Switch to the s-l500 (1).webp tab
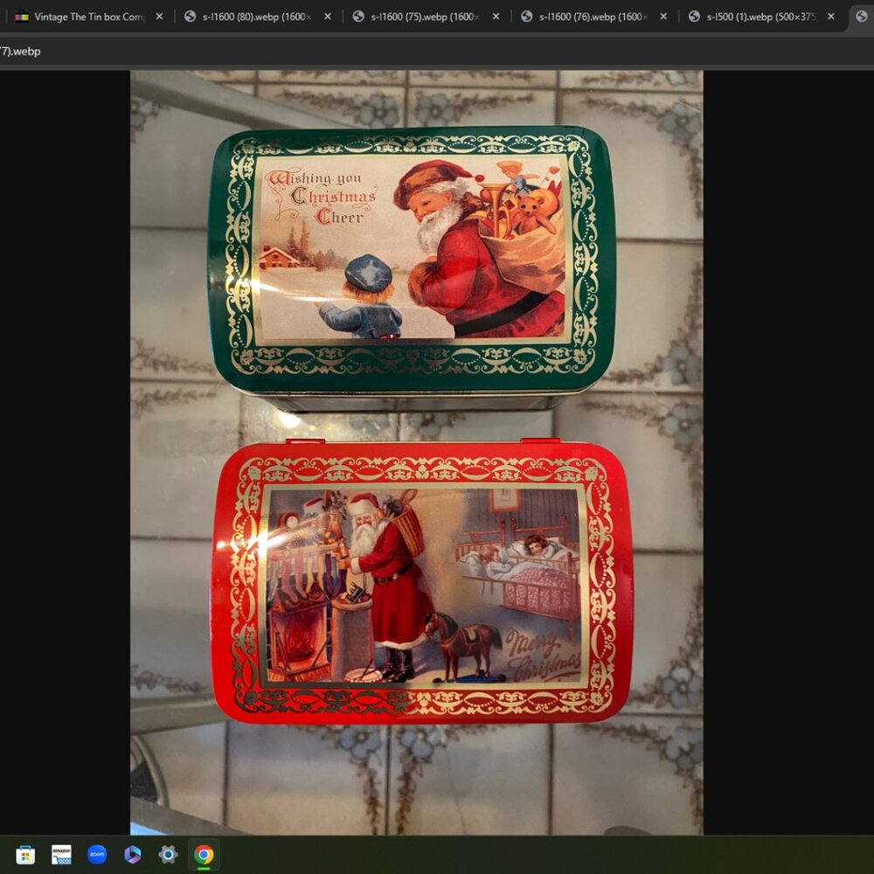Viewport: 874px width, 874px height. tap(761, 17)
